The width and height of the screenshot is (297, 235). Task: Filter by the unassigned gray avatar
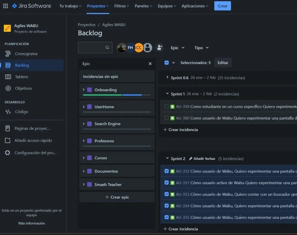(148, 47)
